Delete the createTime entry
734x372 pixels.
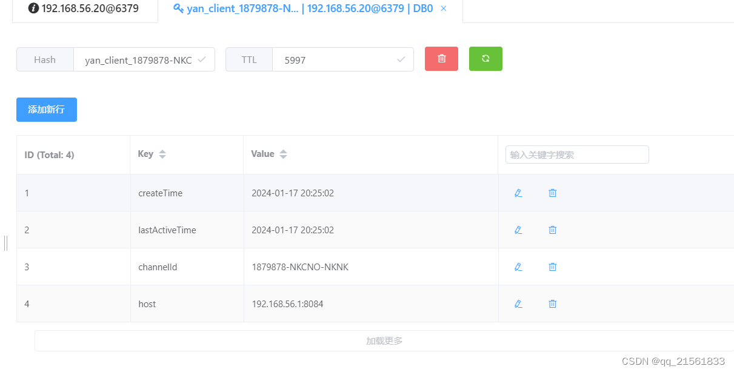[x=552, y=193]
